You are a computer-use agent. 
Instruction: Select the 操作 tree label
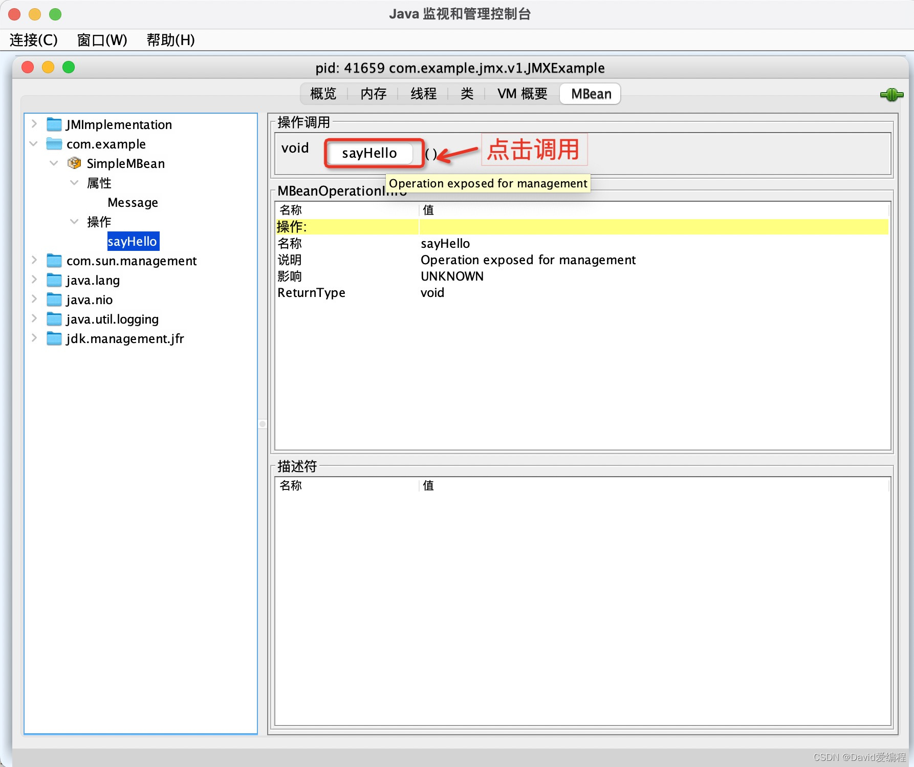tap(99, 222)
